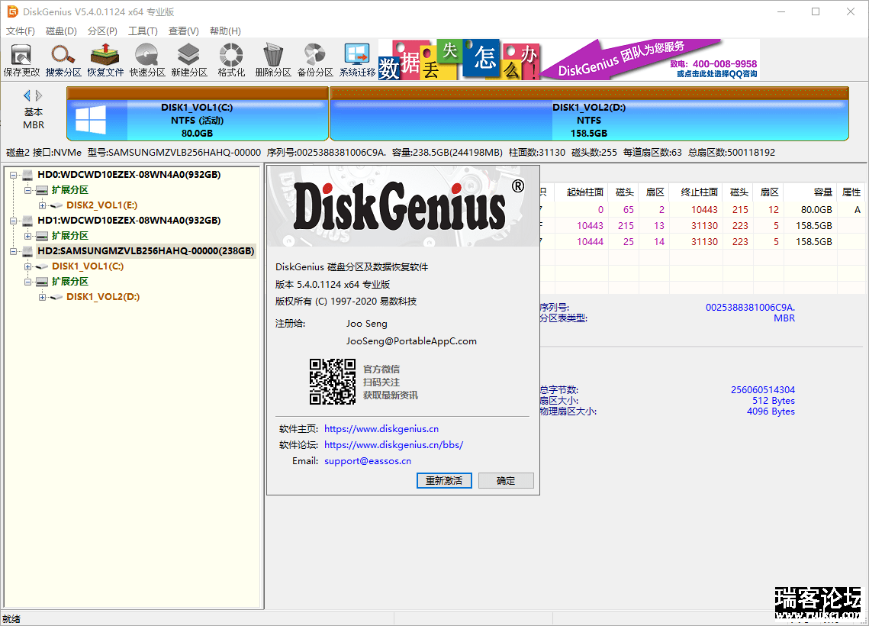This screenshot has height=626, width=869.
Task: Open the 磁盘(D) menu
Action: (x=61, y=31)
